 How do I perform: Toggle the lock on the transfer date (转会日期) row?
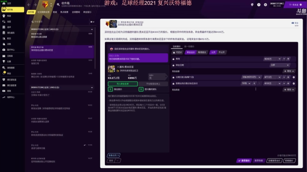pyautogui.click(x=173, y=65)
